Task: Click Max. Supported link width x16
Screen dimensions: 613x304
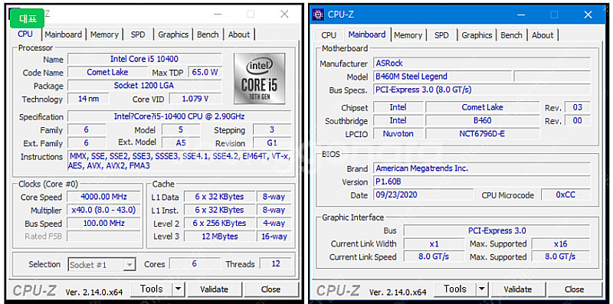Action: [x=561, y=244]
